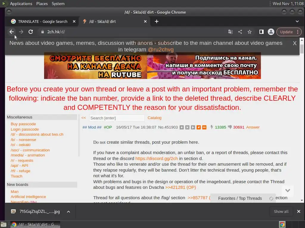The width and height of the screenshot is (305, 228).
Task: Collapse sidebar with << arrows
Action: [x=83, y=118]
